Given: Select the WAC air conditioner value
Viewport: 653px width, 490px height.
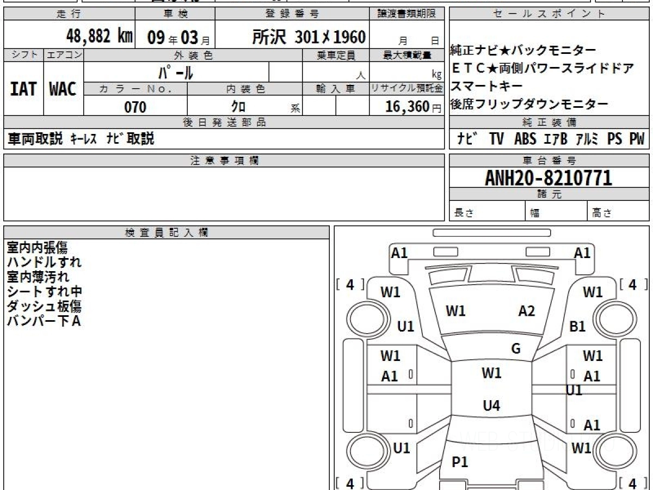Looking at the screenshot, I should coord(63,89).
